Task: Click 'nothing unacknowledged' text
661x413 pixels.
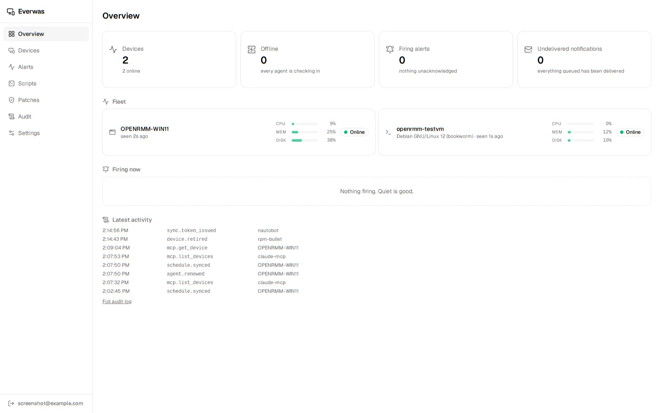Action: [428, 71]
